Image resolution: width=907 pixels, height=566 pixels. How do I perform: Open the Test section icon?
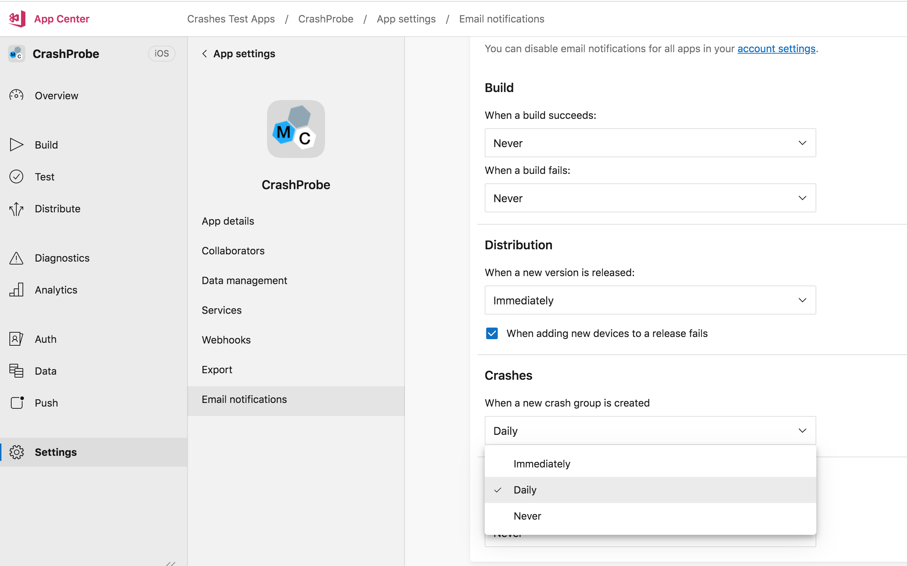tap(16, 176)
